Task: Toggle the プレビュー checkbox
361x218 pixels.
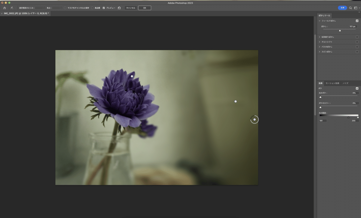Action: (x=104, y=8)
